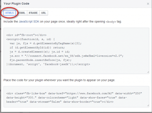Screen dimensions: 152x113
Task: Click the line with connect.facebook.net URL
Action: pos(67,56)
